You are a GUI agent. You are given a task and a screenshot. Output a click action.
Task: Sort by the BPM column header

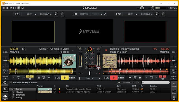[x=134, y=86]
